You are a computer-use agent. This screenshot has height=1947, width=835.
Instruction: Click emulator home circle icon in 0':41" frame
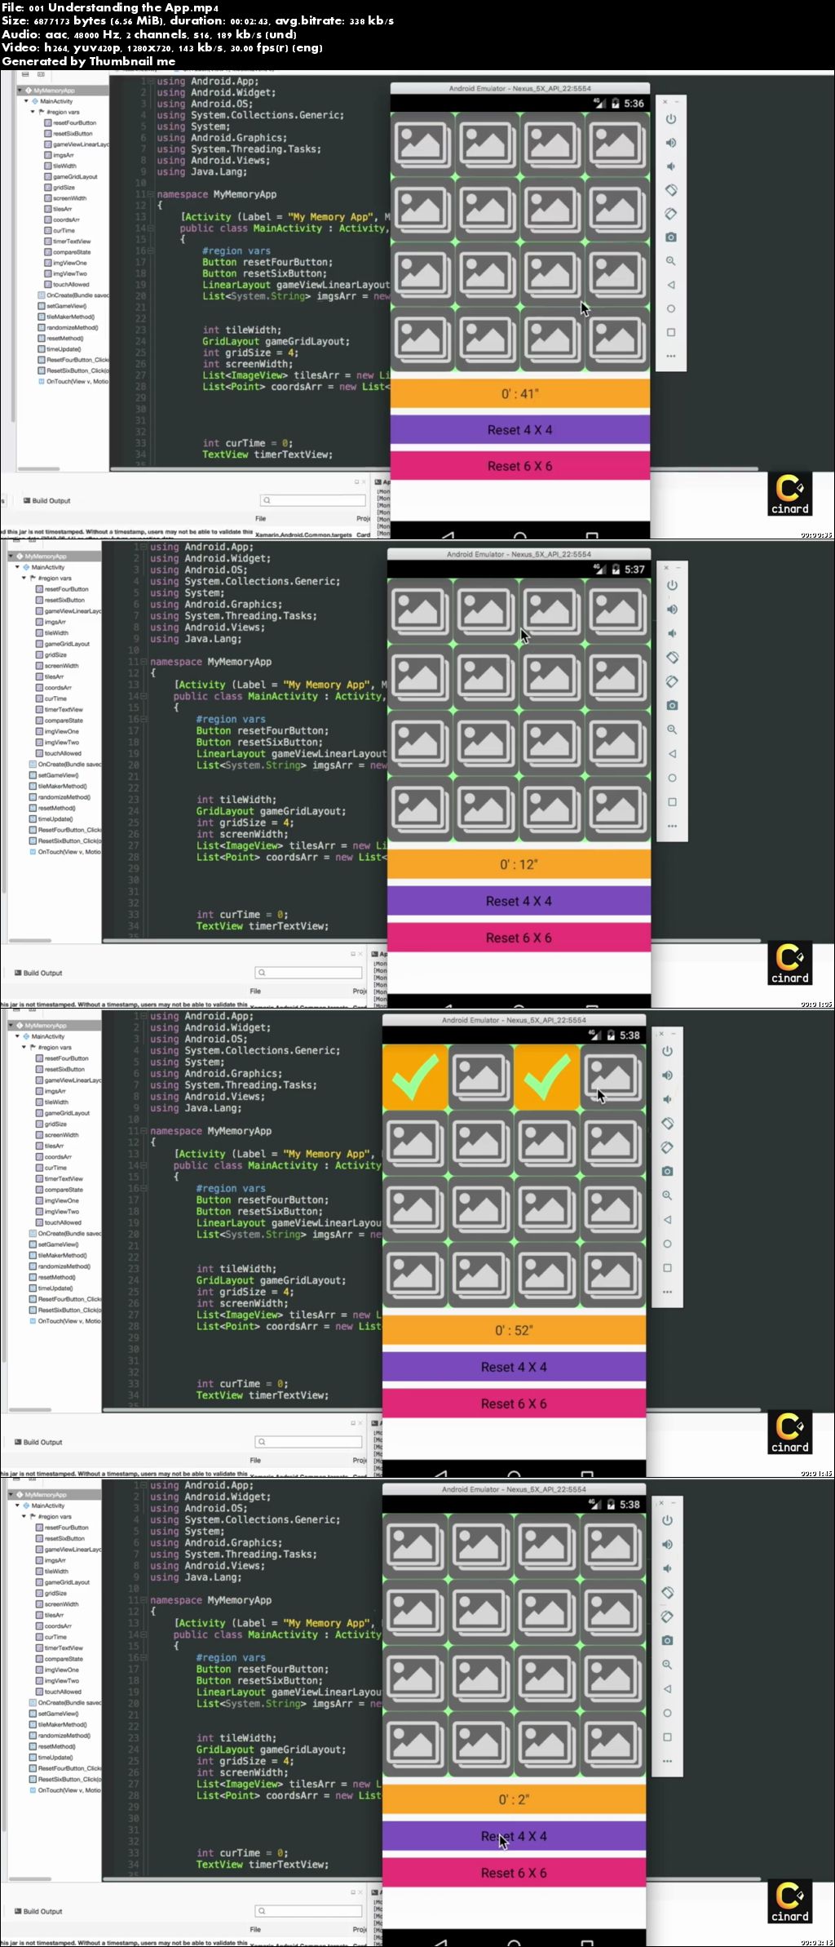click(670, 308)
